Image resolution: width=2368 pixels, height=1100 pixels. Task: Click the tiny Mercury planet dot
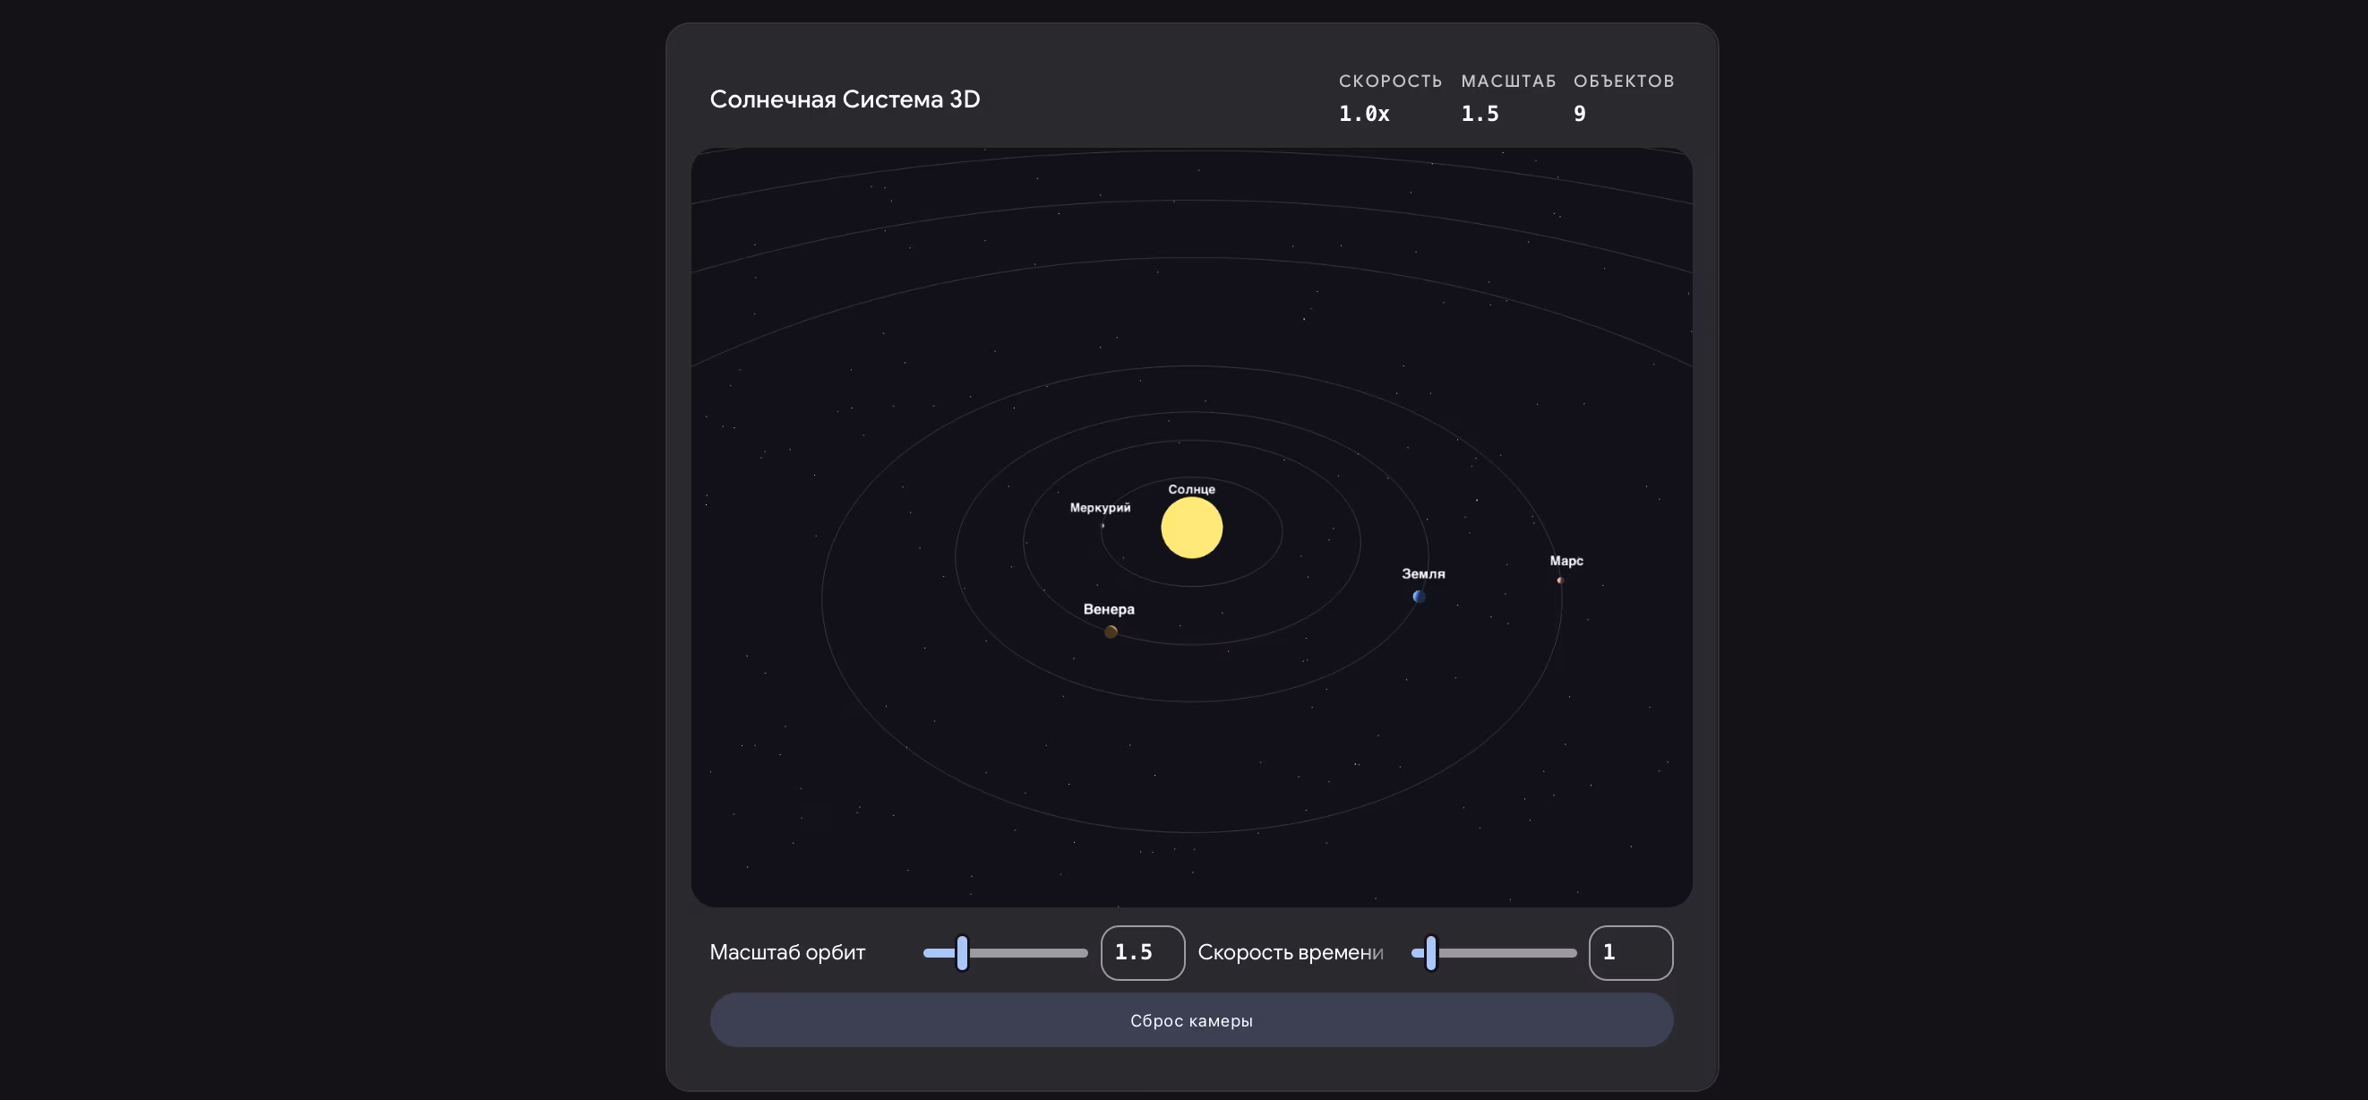click(1102, 525)
